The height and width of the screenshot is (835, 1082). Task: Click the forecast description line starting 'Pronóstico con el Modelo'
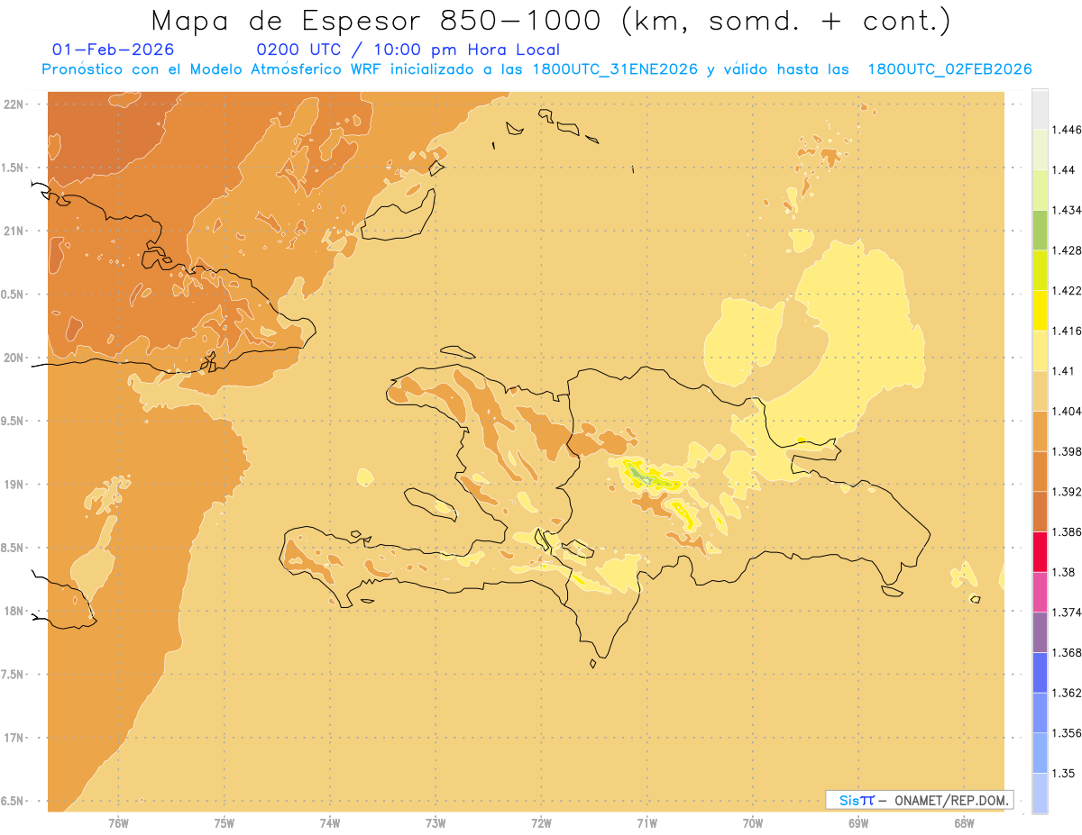(536, 69)
